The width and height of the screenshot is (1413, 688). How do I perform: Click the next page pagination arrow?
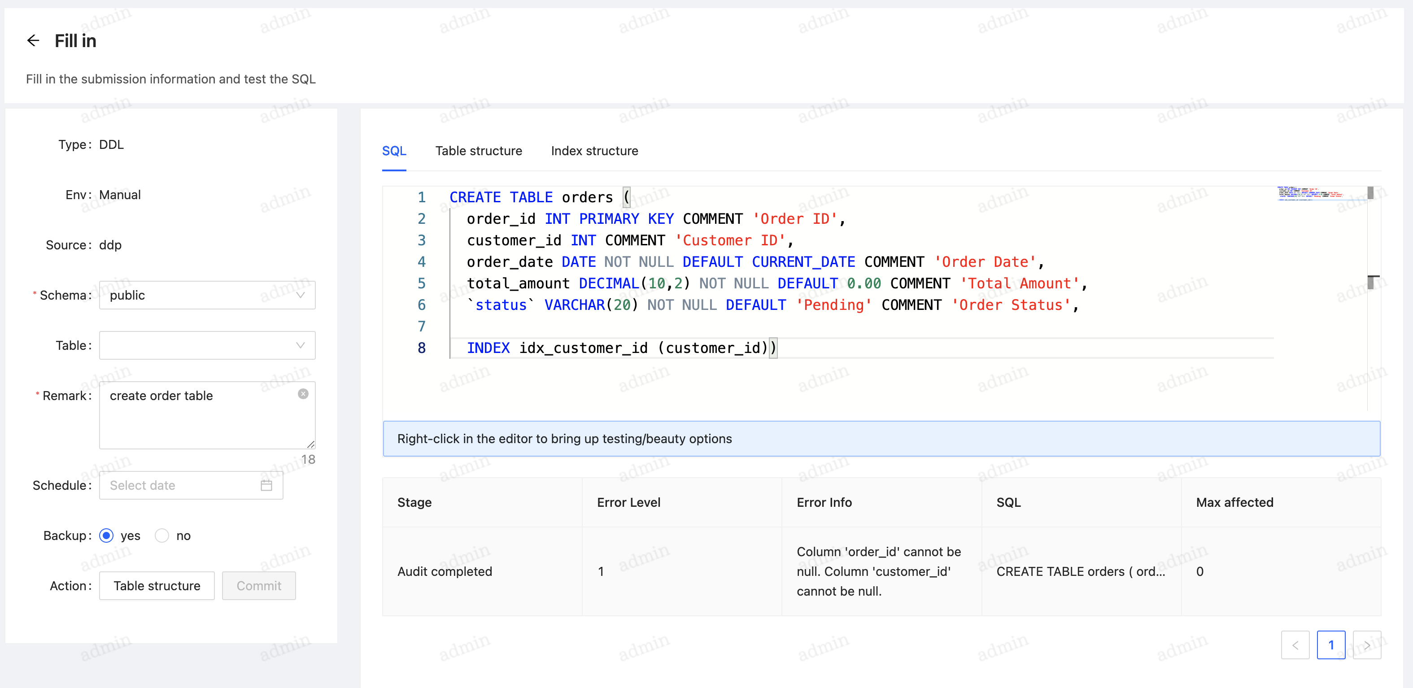coord(1368,645)
